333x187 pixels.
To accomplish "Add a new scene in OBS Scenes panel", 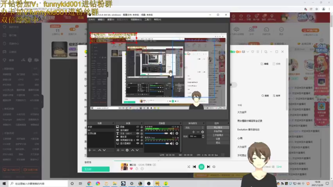I will point(89,150).
